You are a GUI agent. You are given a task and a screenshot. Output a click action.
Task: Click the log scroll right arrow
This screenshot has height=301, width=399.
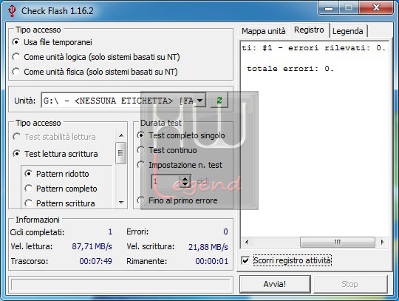pyautogui.click(x=382, y=242)
